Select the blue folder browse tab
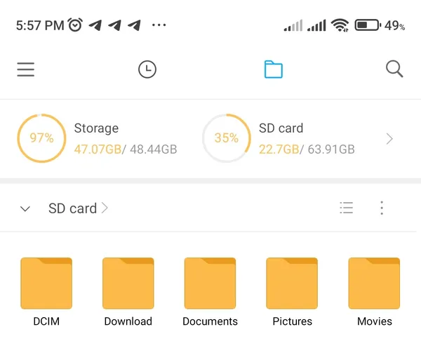 pyautogui.click(x=274, y=69)
